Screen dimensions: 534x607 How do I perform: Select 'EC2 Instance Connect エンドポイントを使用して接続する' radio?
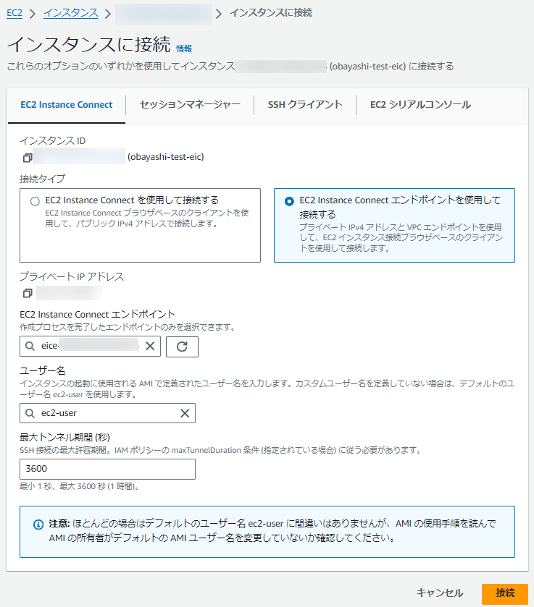point(289,201)
